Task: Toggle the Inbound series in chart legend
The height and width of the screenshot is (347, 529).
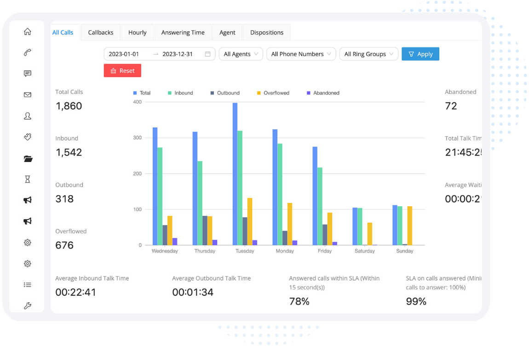Action: pyautogui.click(x=180, y=93)
